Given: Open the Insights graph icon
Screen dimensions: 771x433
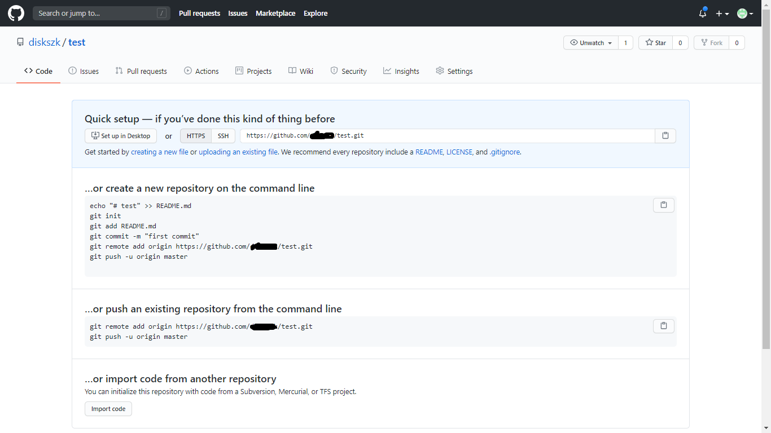Looking at the screenshot, I should pyautogui.click(x=387, y=70).
